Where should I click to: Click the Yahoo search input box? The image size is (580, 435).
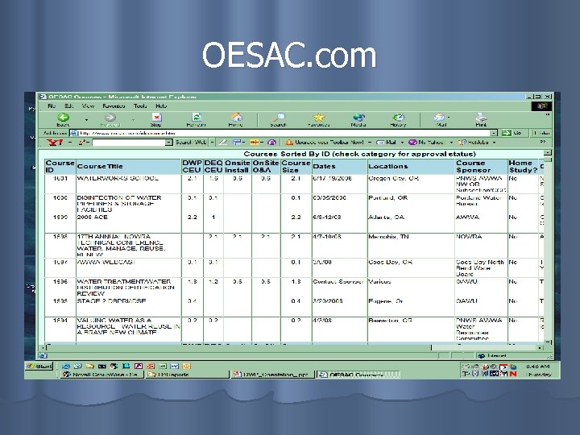129,143
